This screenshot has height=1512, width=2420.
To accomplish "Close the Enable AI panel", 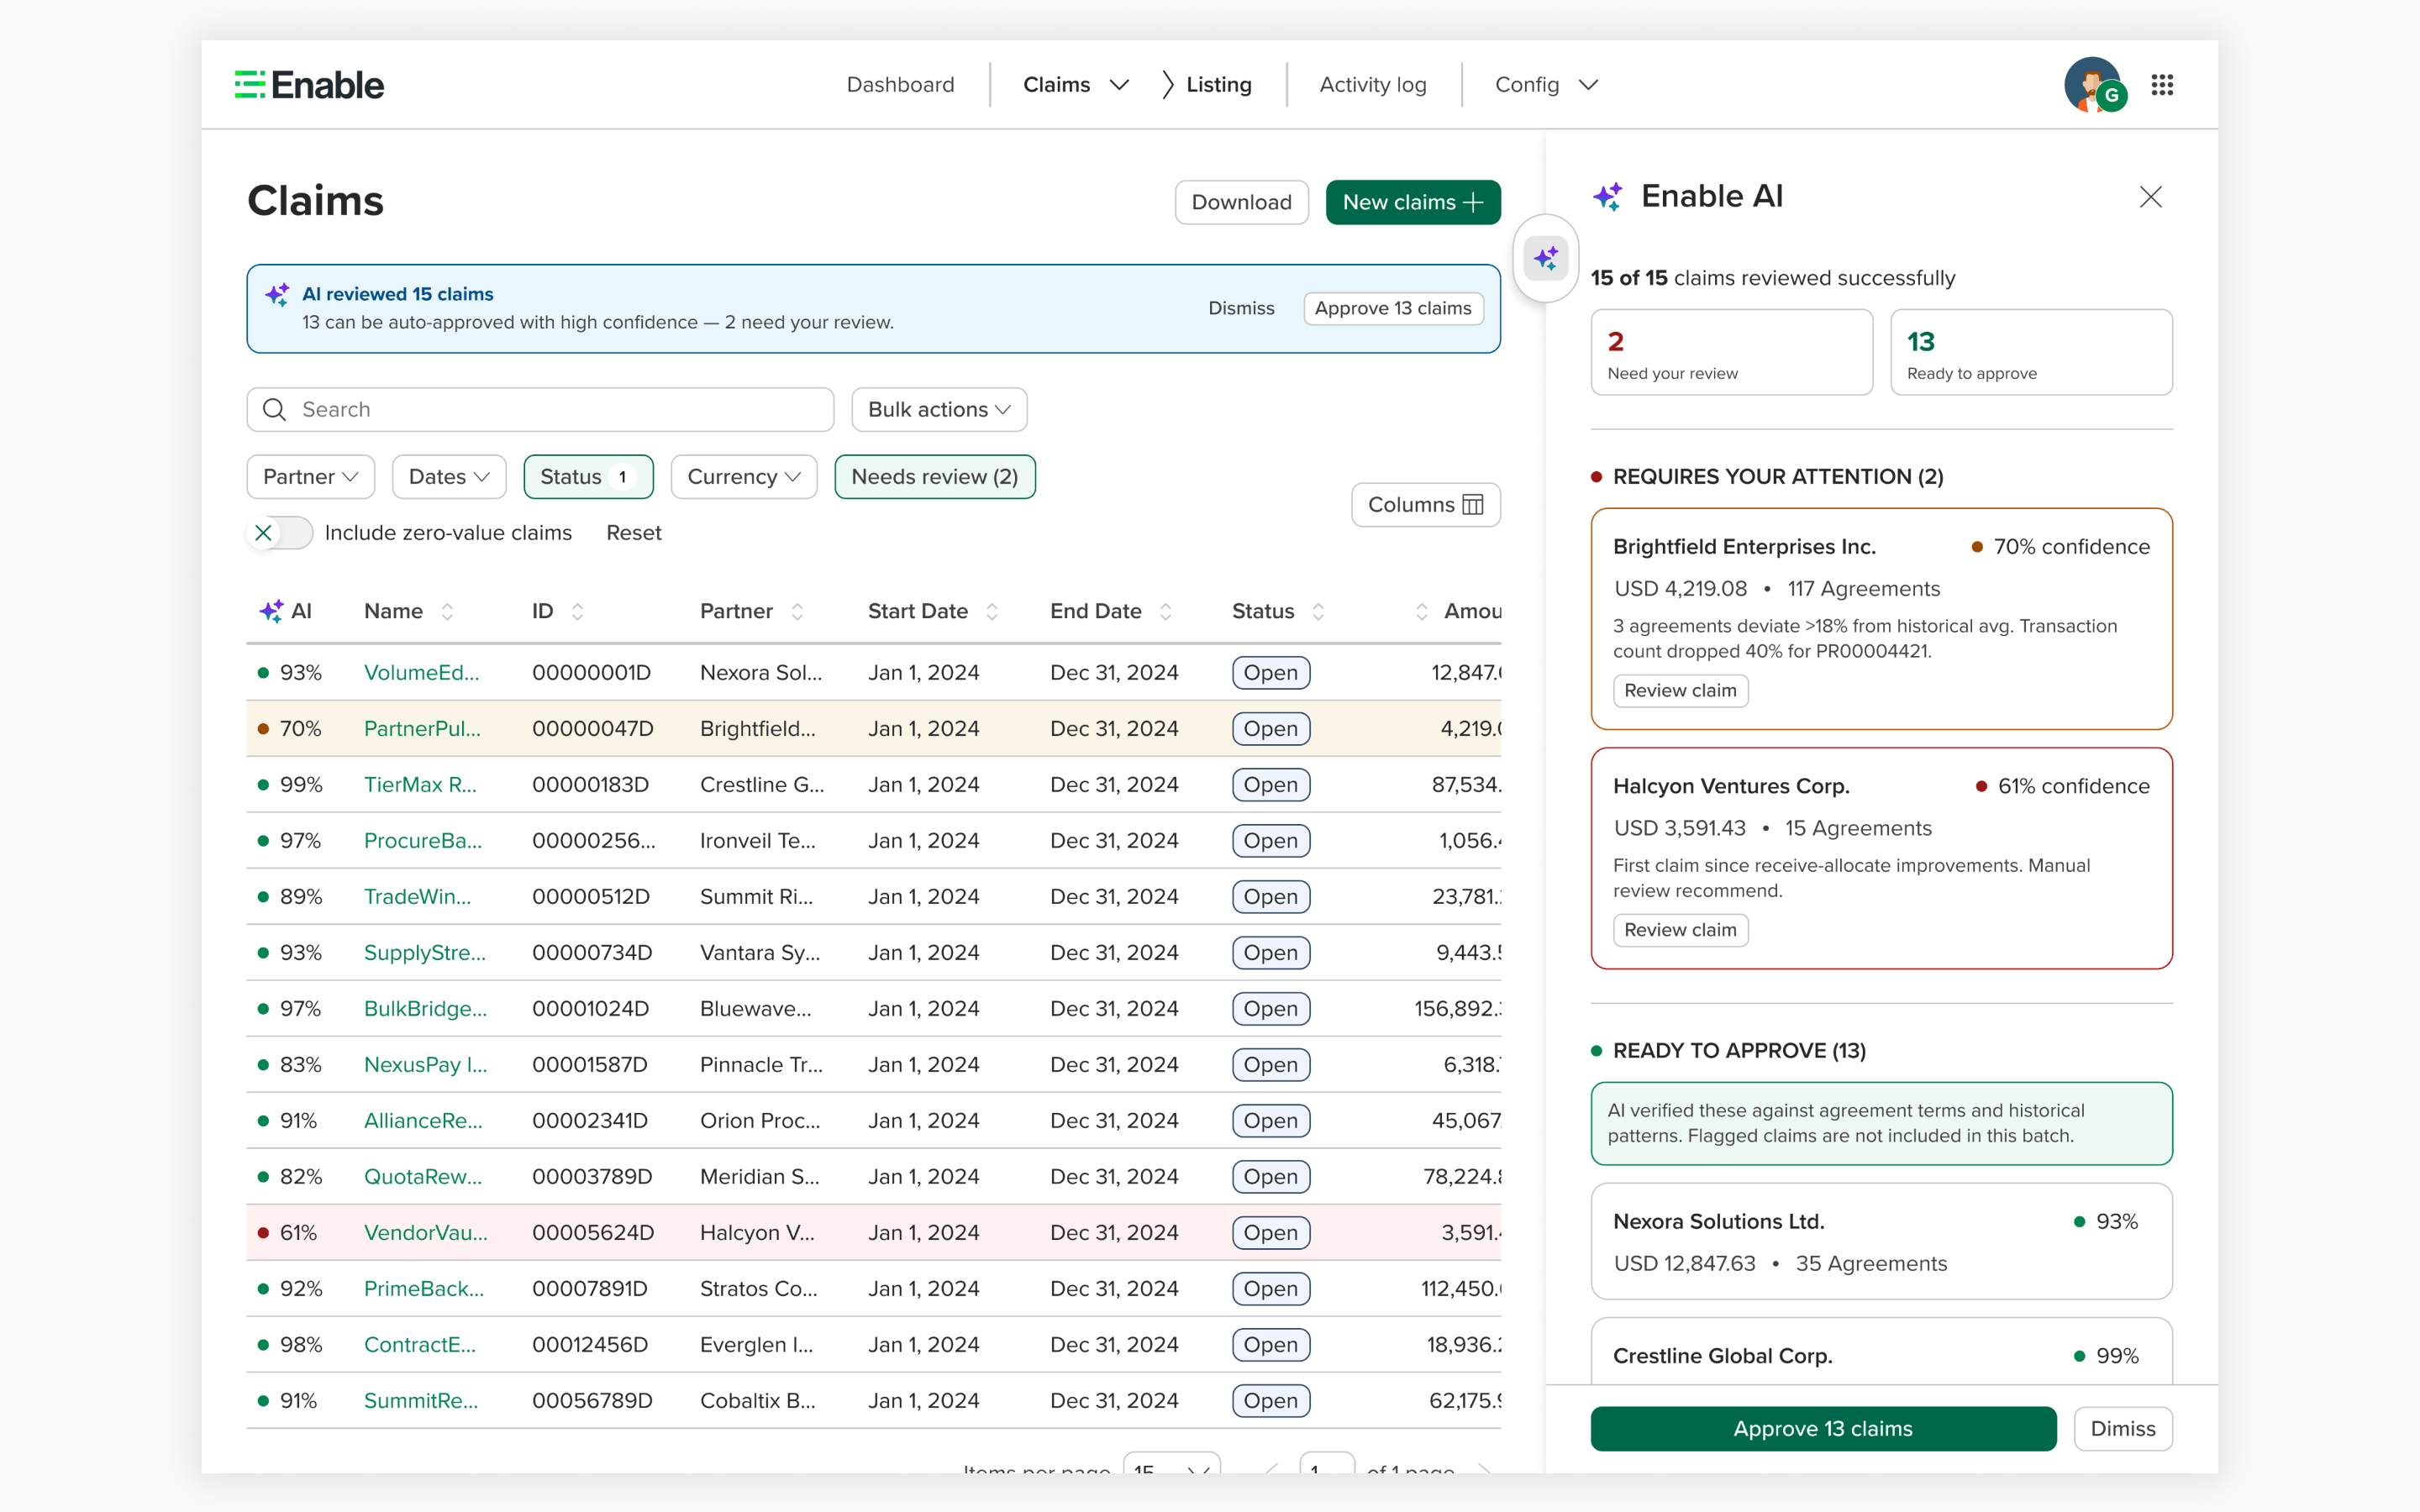I will [2151, 197].
